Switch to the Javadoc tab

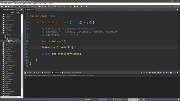tap(37, 73)
